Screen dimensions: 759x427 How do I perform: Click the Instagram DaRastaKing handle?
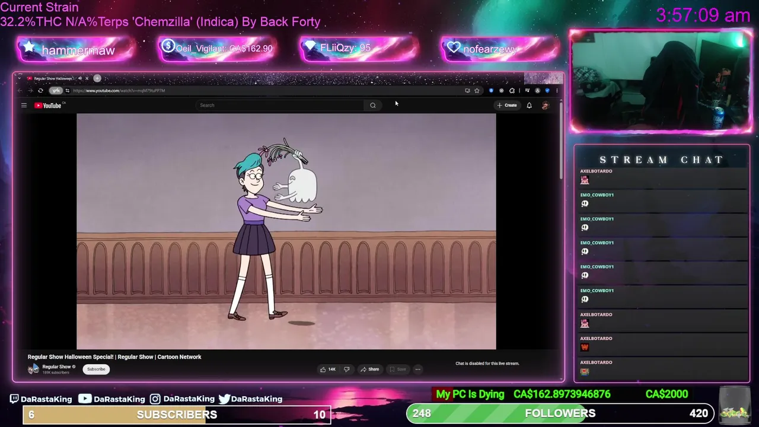point(182,399)
